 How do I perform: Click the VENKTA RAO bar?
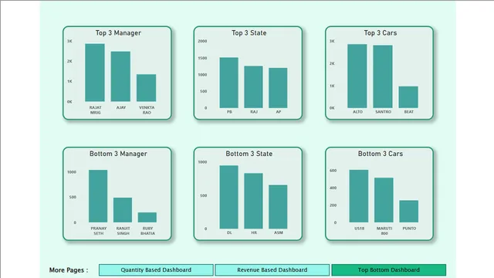click(146, 88)
